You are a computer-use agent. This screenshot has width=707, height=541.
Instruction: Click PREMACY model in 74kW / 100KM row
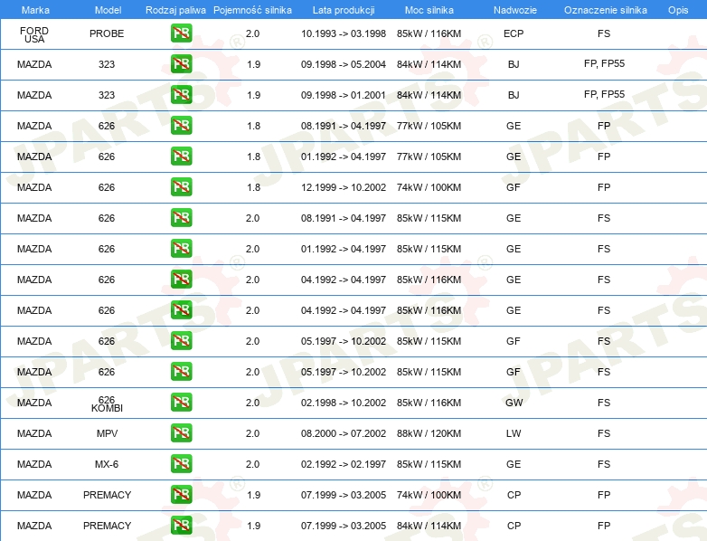107,495
